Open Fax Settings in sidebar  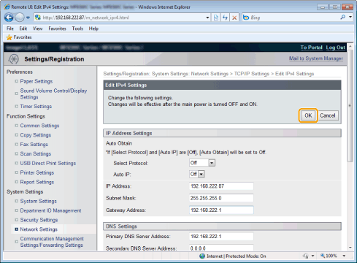tap(34, 145)
